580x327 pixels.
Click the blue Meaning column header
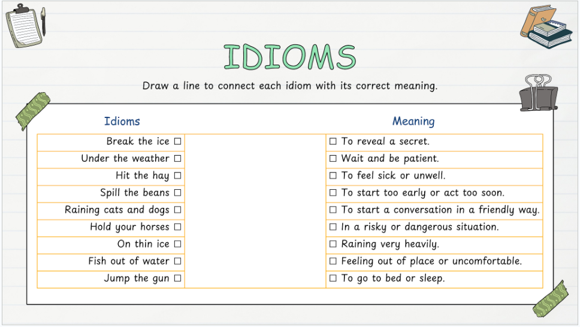(x=413, y=121)
